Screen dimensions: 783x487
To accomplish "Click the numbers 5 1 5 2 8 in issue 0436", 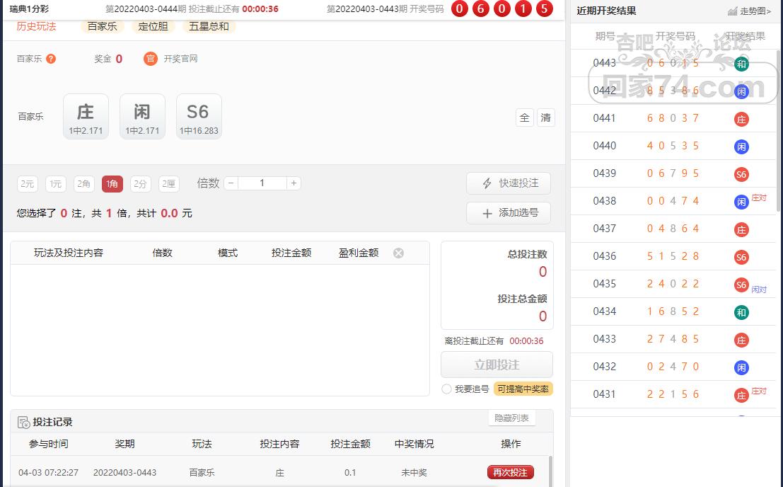I will click(673, 256).
